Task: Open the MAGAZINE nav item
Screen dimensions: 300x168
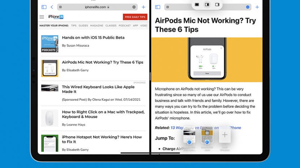Action: (x=97, y=26)
